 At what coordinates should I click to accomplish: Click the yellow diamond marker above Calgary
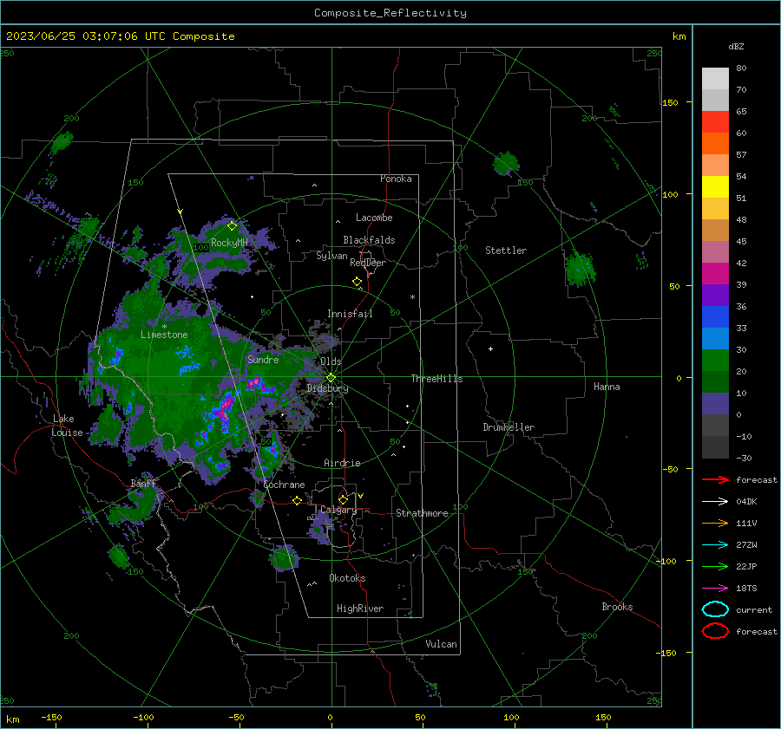point(343,499)
